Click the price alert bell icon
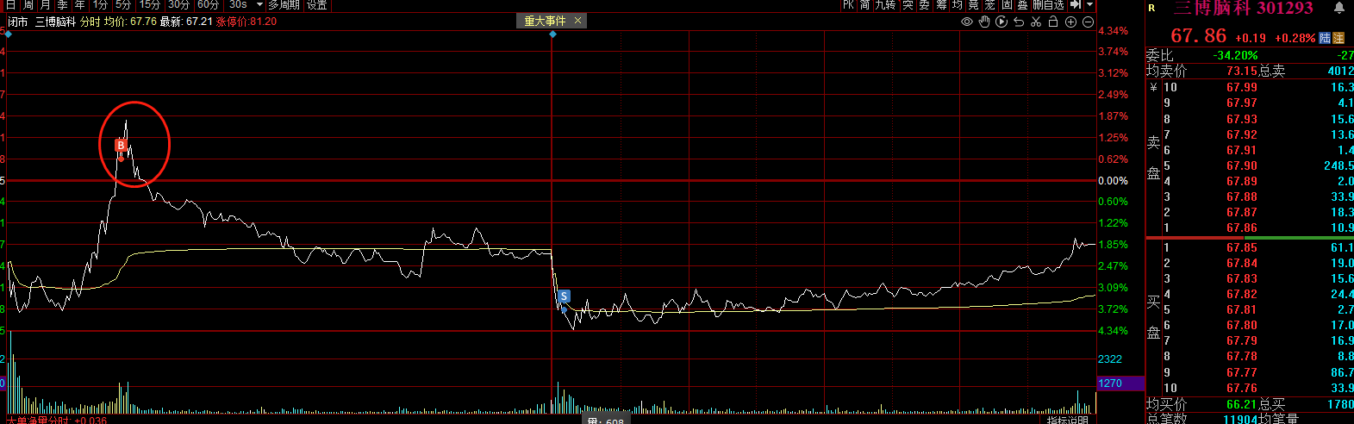 click(1339, 9)
